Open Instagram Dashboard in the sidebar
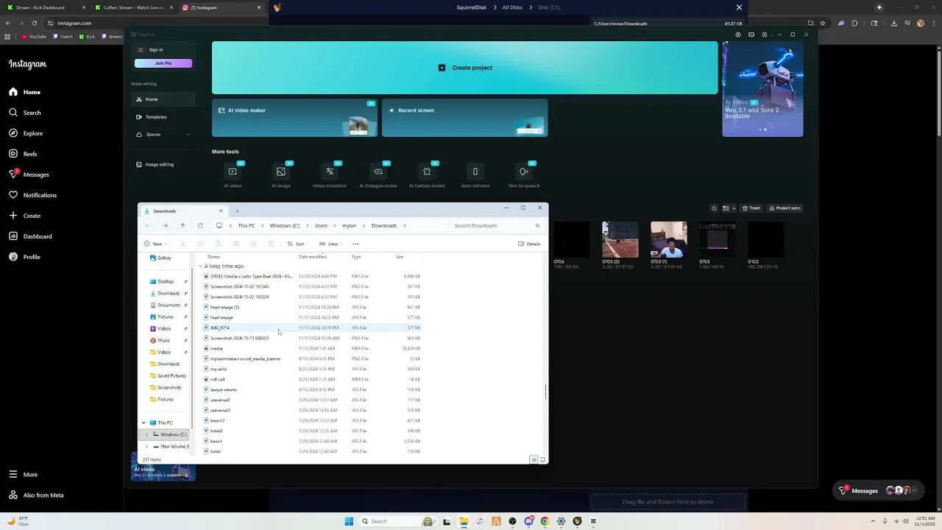 click(30, 236)
